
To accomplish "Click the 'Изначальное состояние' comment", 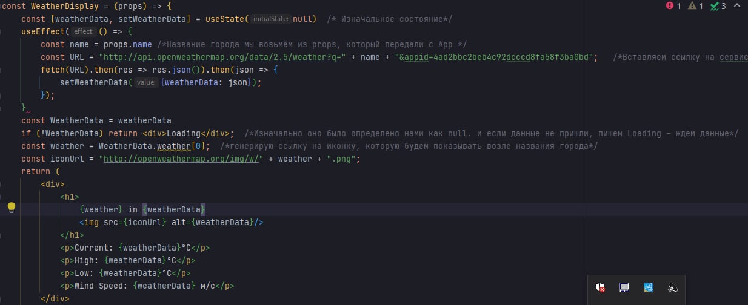I will [389, 19].
